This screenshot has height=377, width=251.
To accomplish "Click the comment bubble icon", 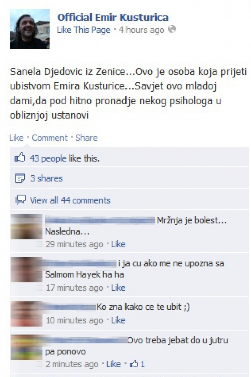I will 20,200.
